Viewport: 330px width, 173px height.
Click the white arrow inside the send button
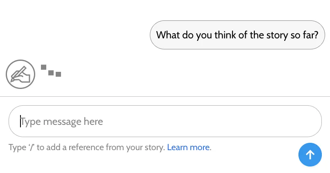pyautogui.click(x=310, y=155)
